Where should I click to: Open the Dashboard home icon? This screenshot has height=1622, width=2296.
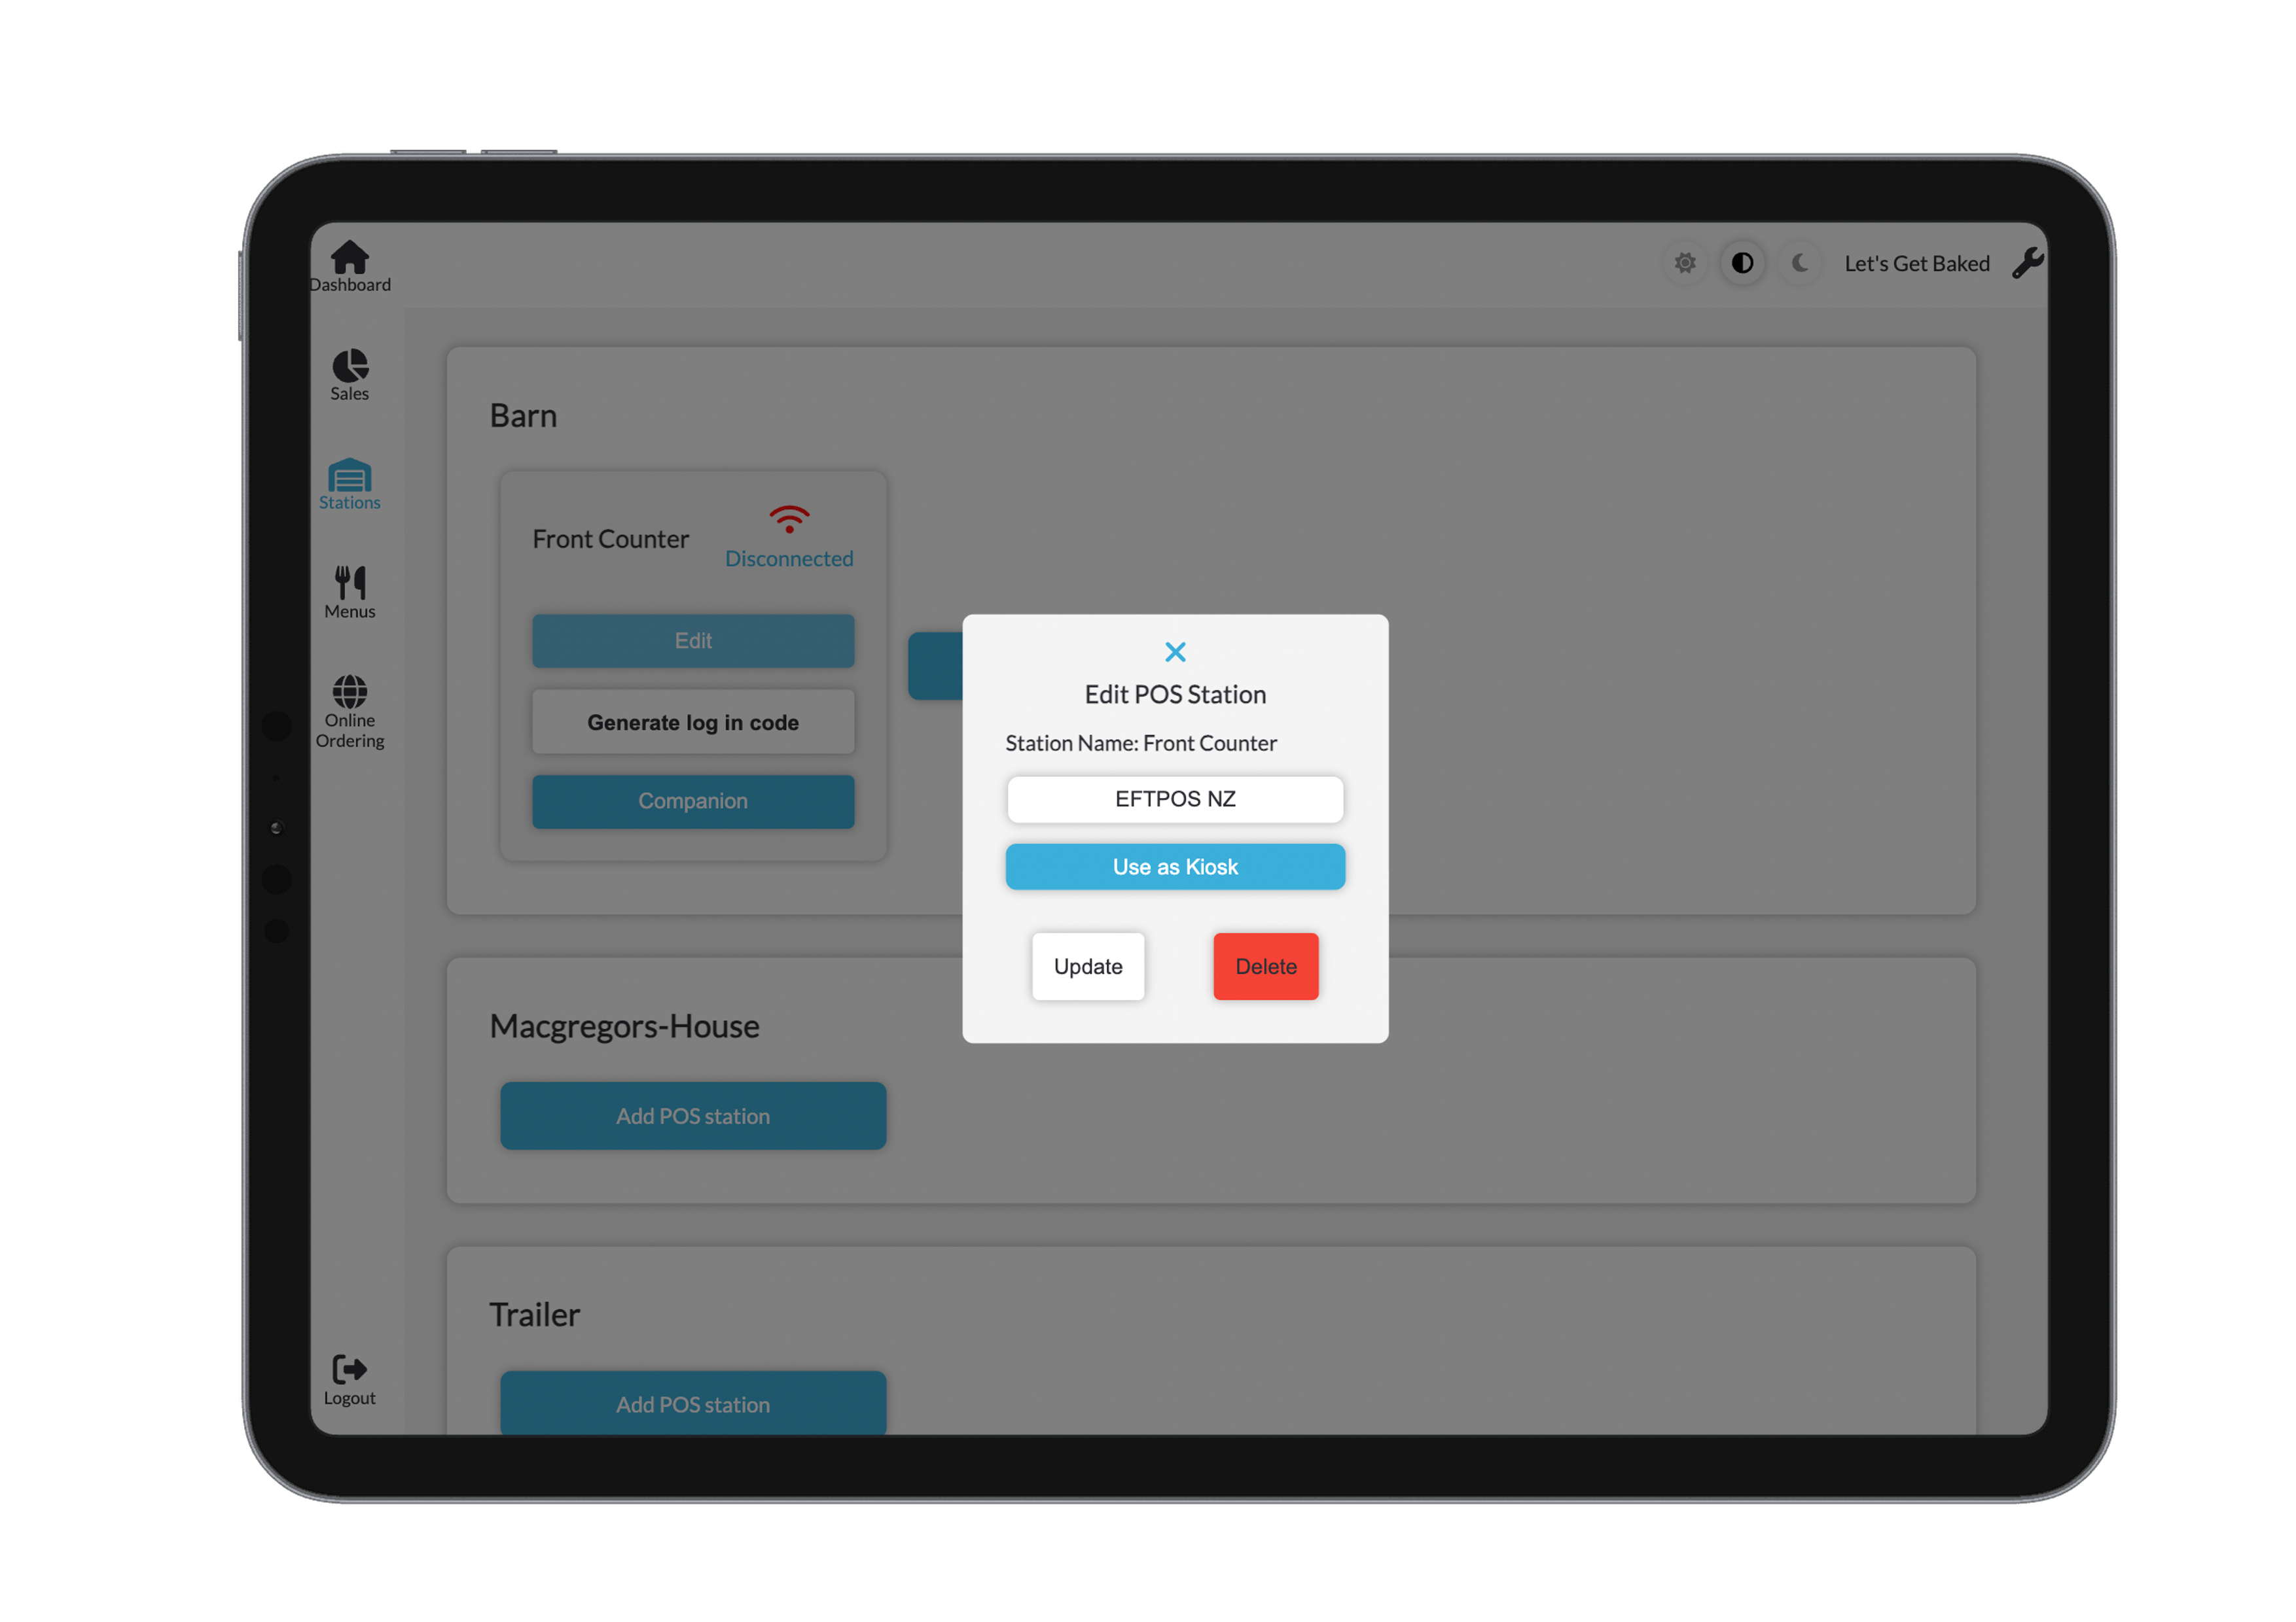[x=349, y=258]
